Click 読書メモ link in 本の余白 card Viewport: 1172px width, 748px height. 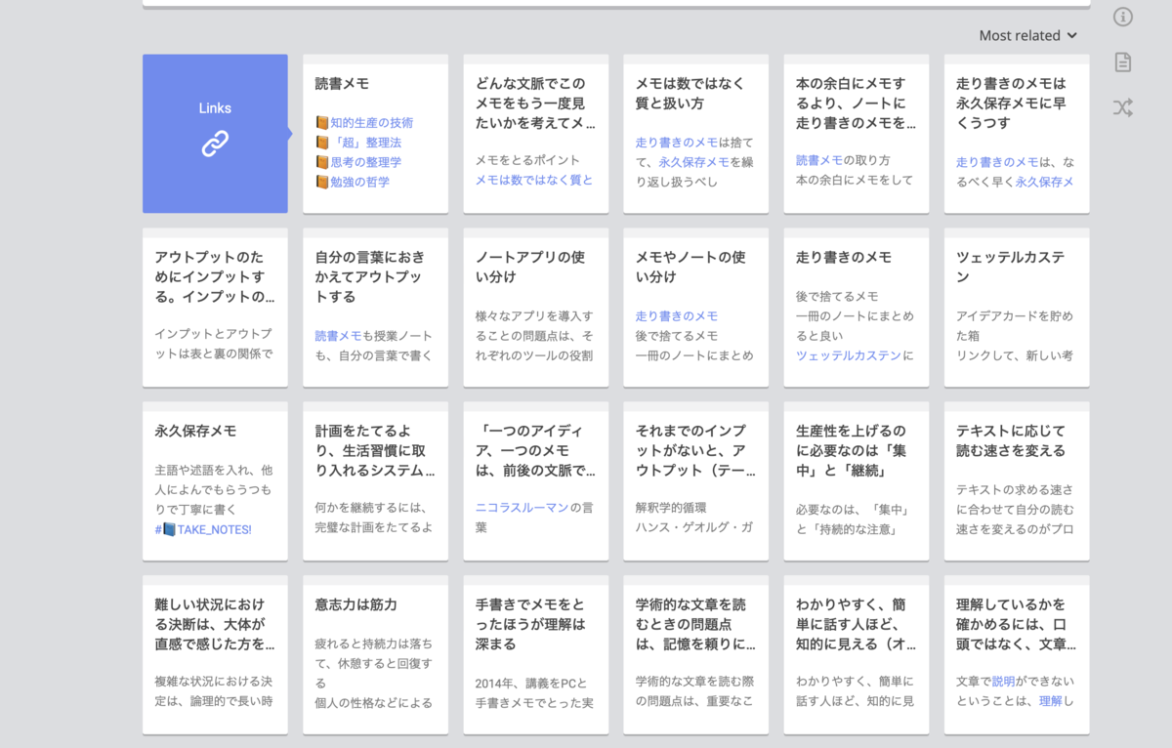tap(819, 160)
